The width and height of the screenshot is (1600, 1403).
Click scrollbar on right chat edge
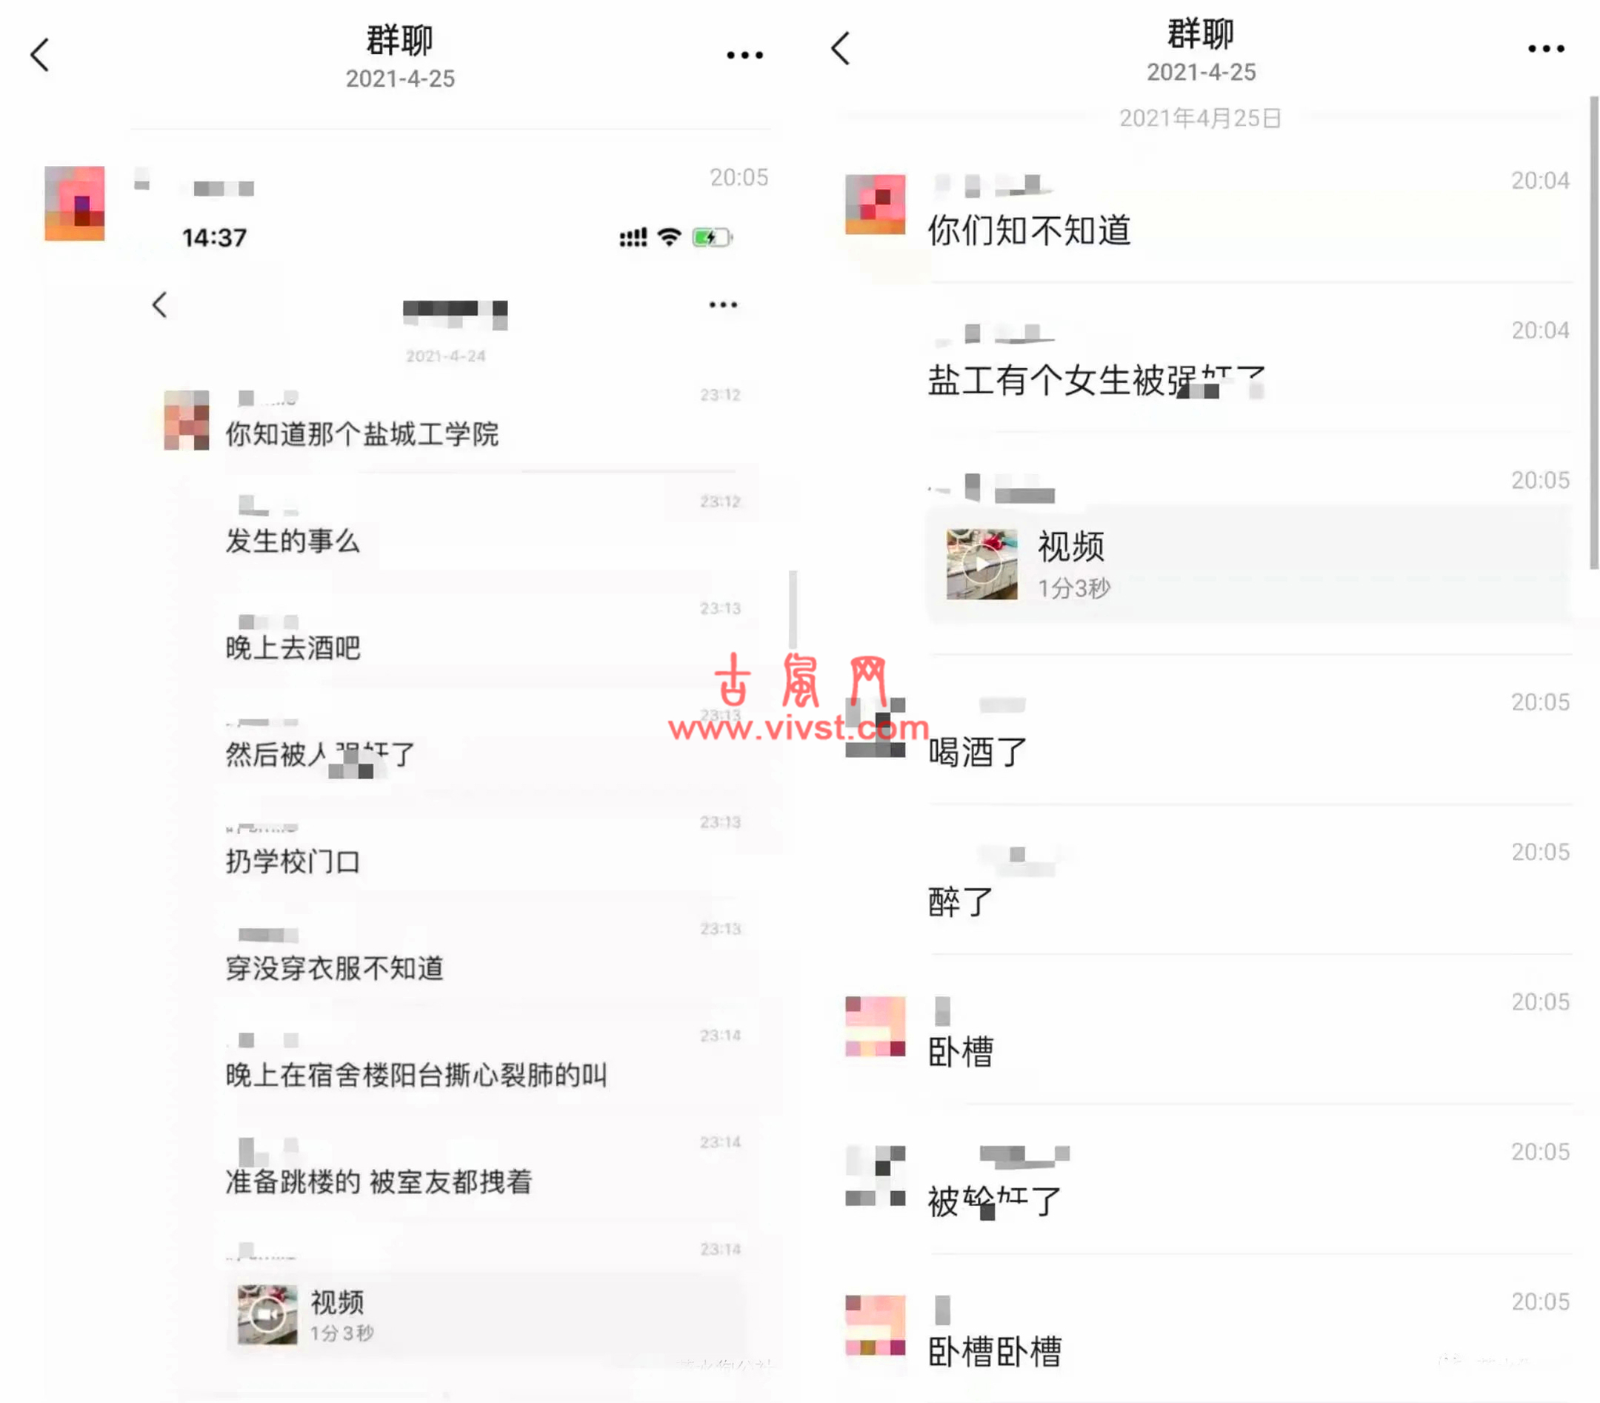tap(1594, 333)
